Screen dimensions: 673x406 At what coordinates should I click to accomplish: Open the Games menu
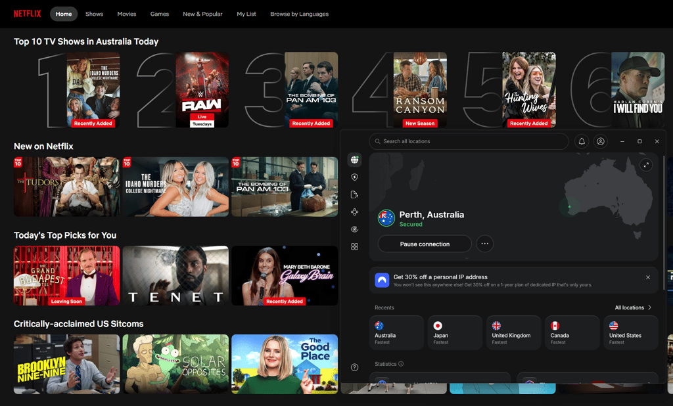click(159, 14)
